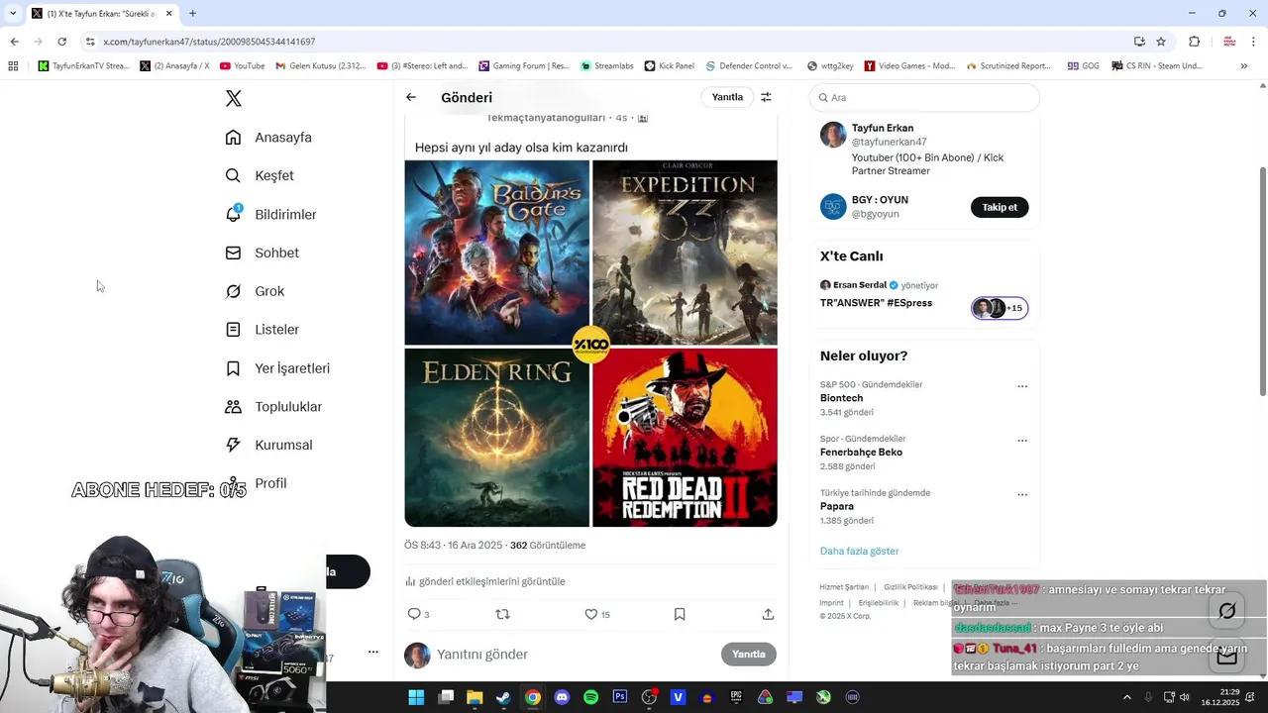Open more options for Papara trend
This screenshot has height=713, width=1268.
pyautogui.click(x=1022, y=494)
